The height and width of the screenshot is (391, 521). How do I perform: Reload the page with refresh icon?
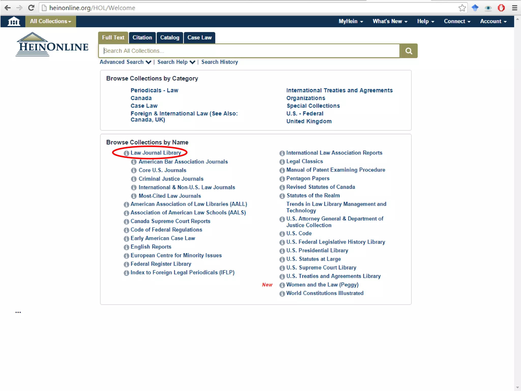tap(31, 8)
